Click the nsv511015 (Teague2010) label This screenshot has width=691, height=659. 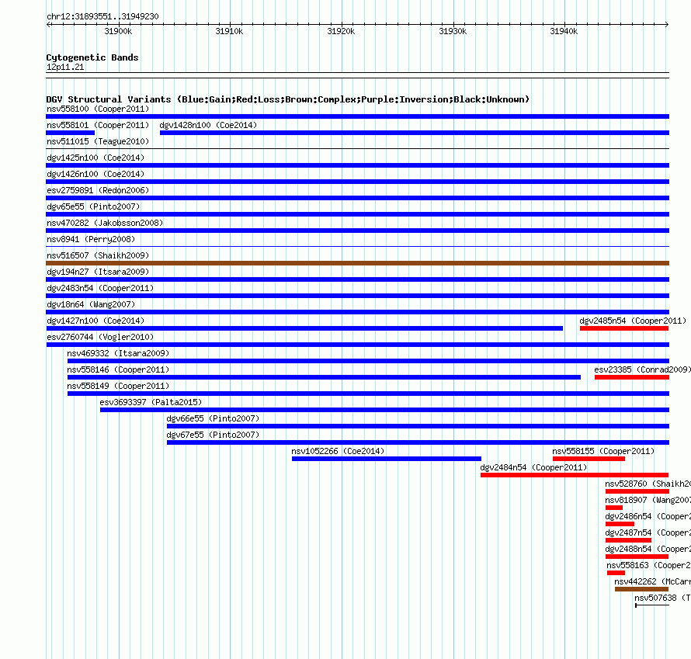tap(98, 141)
